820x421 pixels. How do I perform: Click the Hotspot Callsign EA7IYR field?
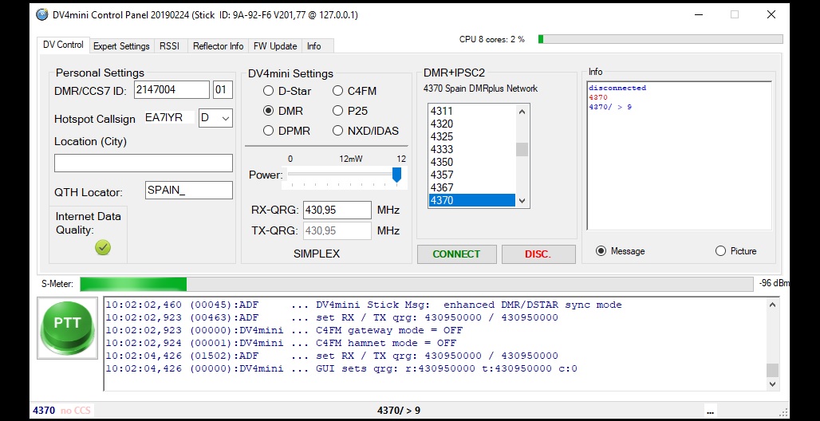pos(169,118)
